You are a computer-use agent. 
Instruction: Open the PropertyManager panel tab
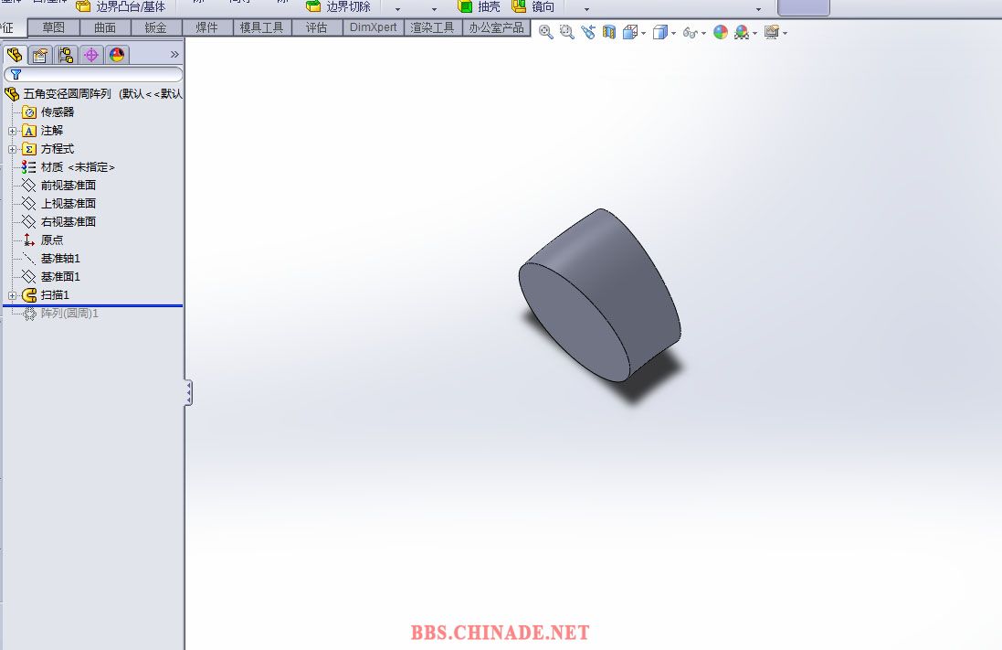40,55
